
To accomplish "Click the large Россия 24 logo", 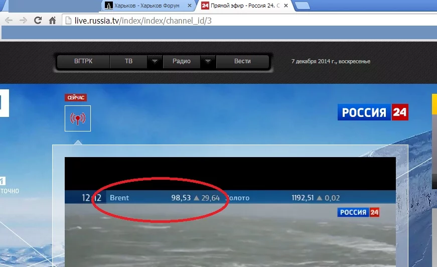I will click(373, 112).
